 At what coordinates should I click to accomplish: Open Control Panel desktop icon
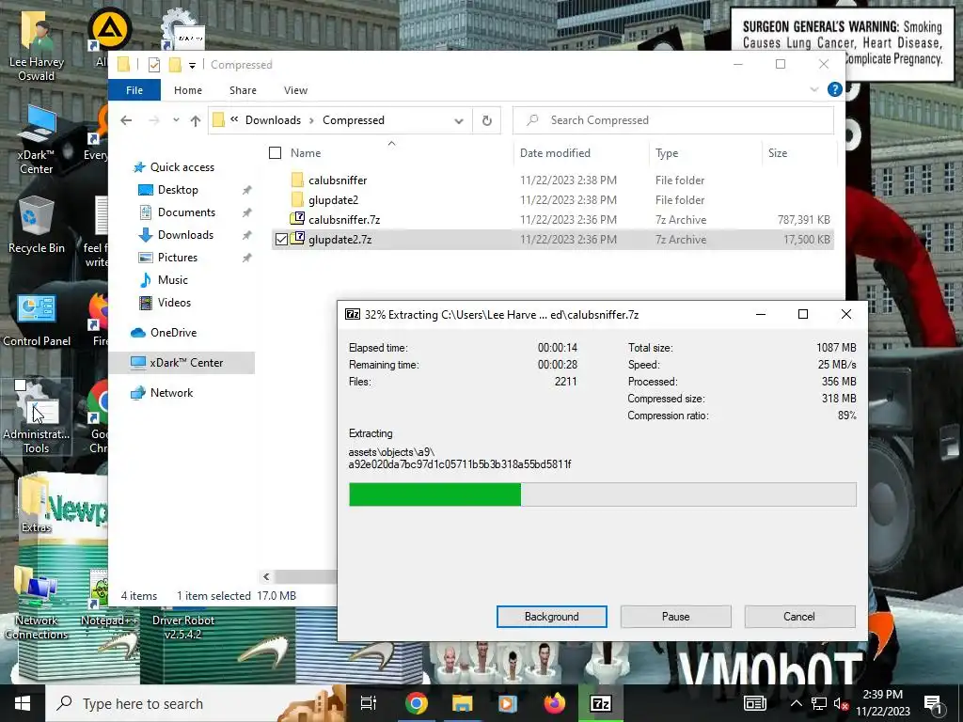(x=37, y=320)
